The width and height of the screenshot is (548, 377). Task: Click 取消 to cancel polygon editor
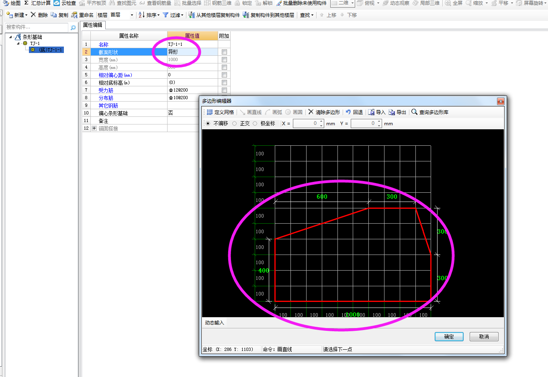[x=484, y=336]
